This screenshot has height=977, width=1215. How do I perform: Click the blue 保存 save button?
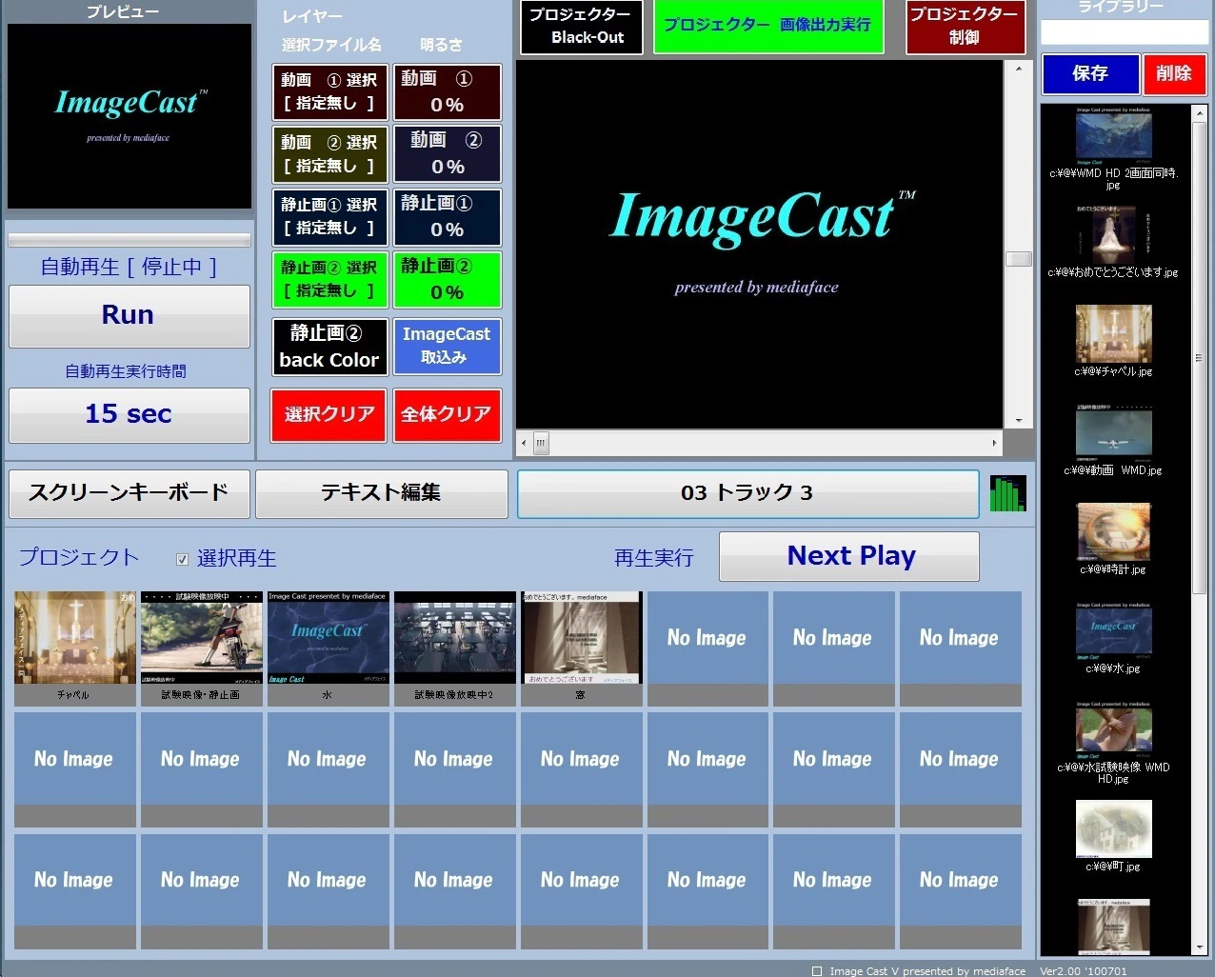(x=1090, y=74)
